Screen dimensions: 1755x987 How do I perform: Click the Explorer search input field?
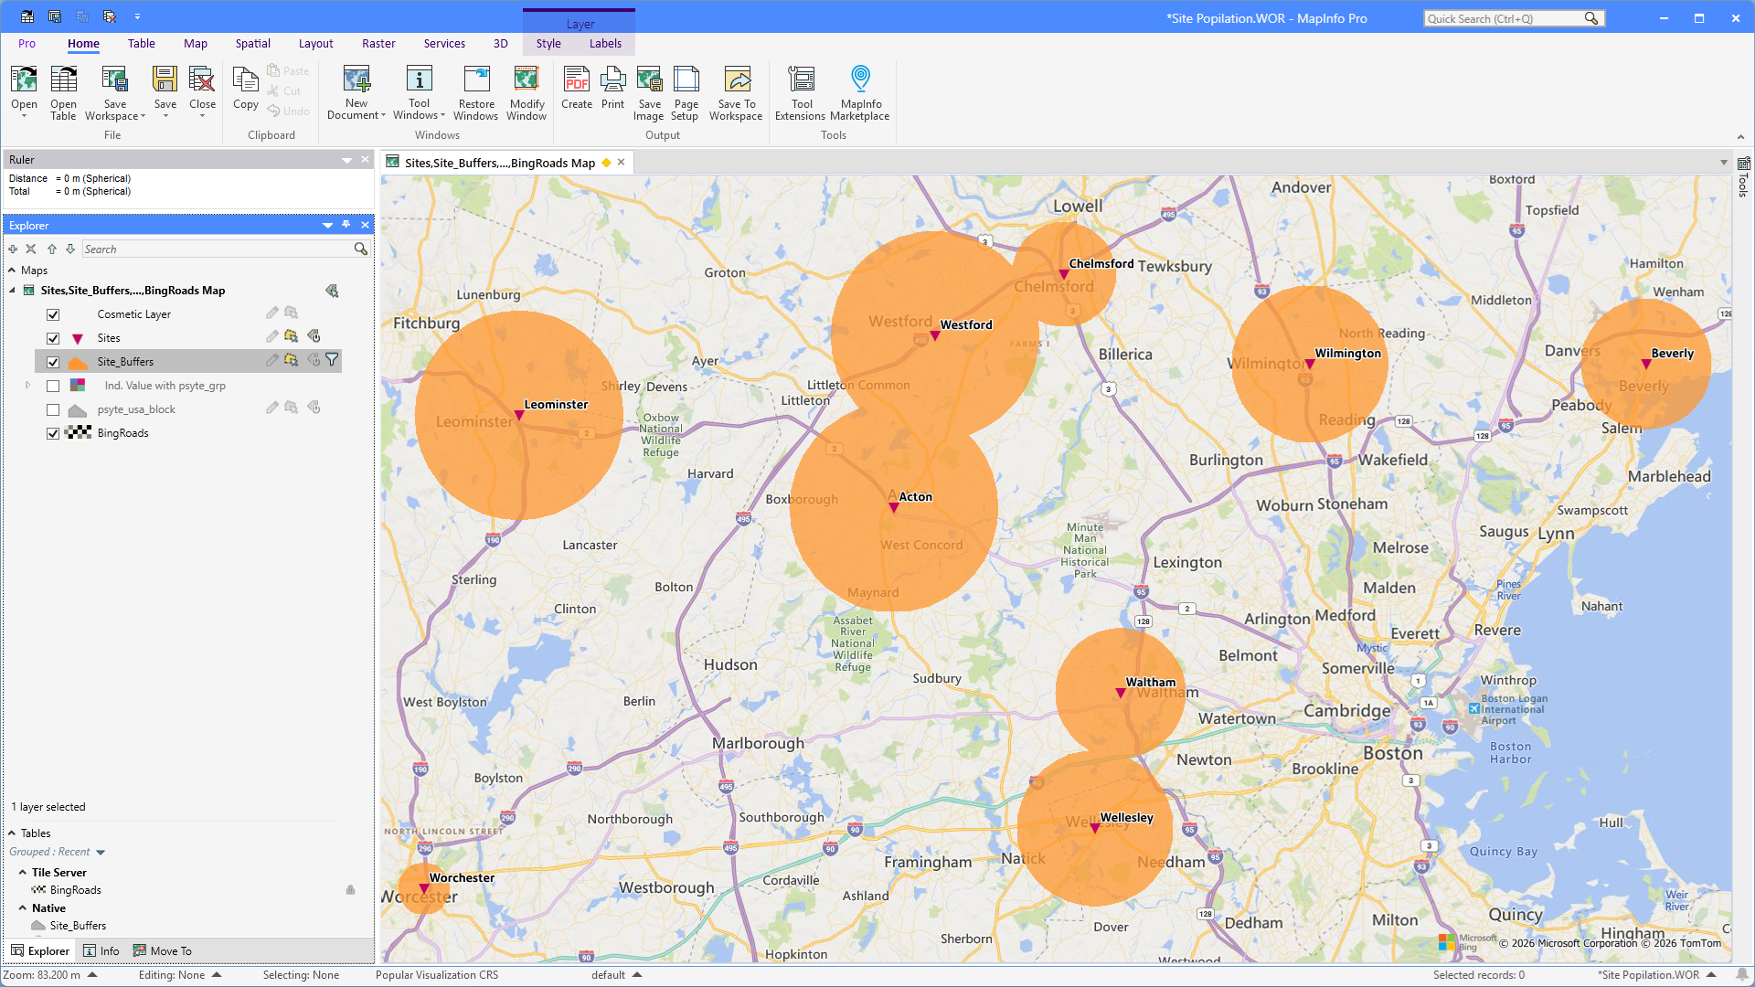coord(218,249)
